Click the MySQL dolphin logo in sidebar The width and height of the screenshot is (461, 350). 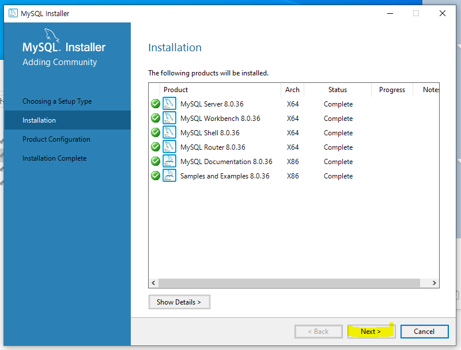pos(52,35)
